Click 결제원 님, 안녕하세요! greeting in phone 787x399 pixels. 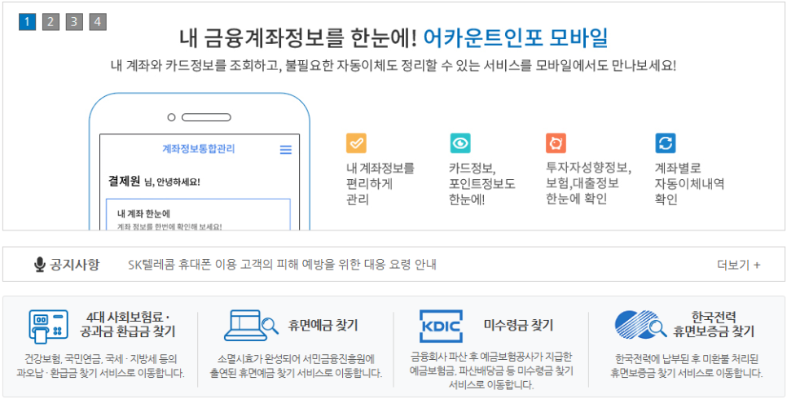[155, 182]
